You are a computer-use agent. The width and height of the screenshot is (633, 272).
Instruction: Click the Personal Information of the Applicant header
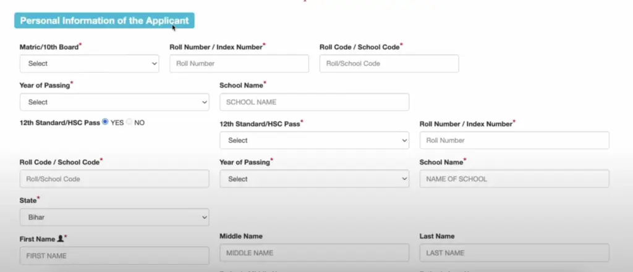(104, 20)
